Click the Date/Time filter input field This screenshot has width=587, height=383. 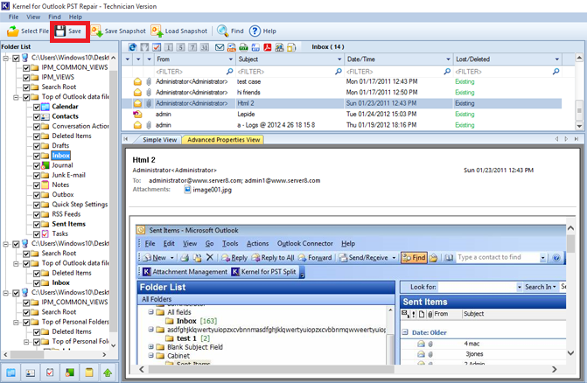pyautogui.click(x=398, y=72)
